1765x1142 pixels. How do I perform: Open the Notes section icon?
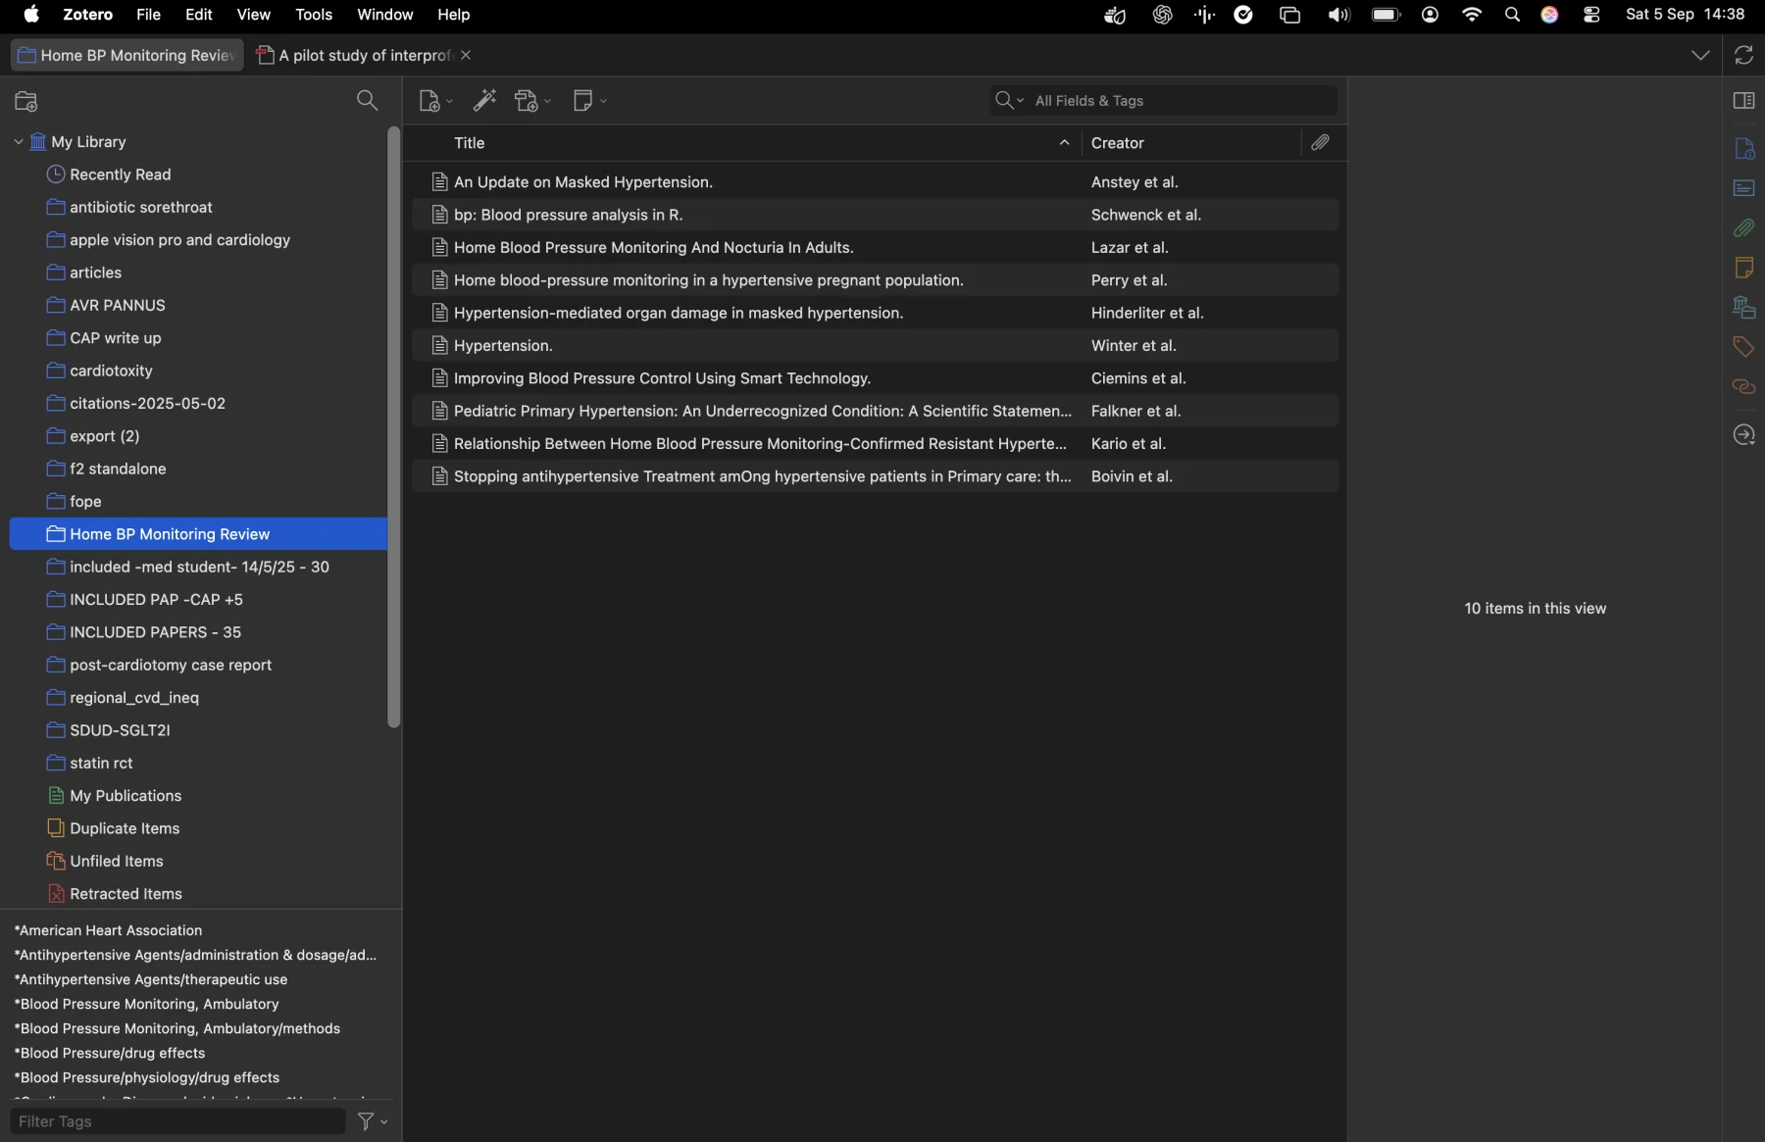click(1744, 268)
